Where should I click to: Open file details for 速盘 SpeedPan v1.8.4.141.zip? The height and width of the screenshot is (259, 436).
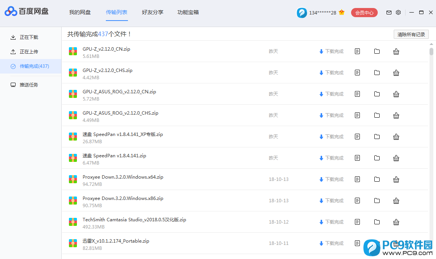point(357,158)
